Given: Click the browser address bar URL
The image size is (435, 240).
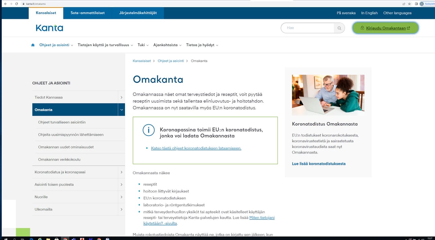Looking at the screenshot, I should [36, 4].
